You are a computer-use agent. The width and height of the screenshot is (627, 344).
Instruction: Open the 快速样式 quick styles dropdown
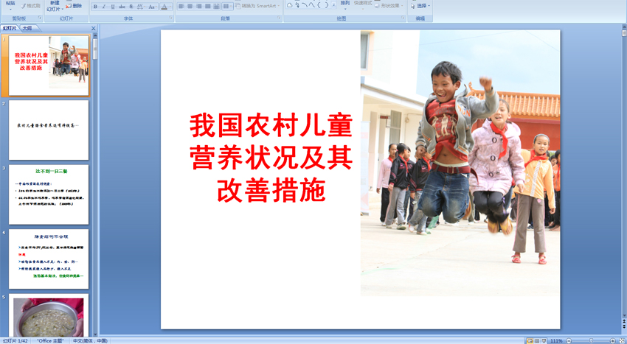[x=363, y=4]
